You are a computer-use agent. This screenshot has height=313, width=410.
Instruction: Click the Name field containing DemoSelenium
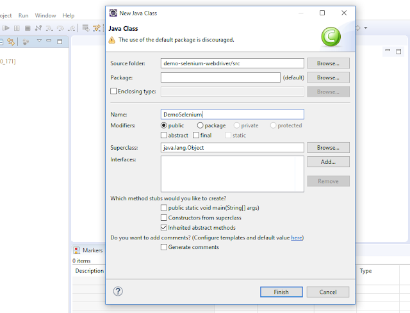(233, 115)
